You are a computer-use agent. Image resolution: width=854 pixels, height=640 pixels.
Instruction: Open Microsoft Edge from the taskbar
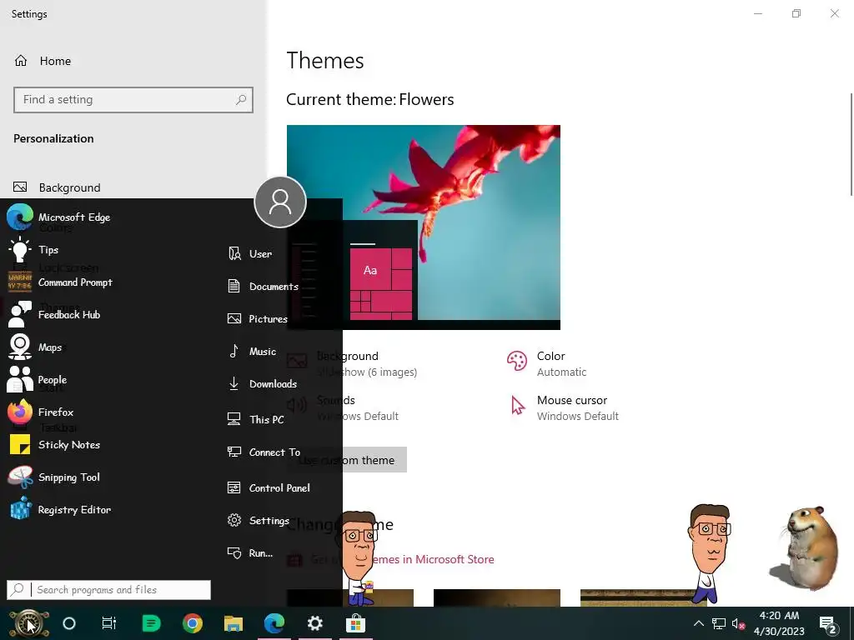click(x=274, y=623)
